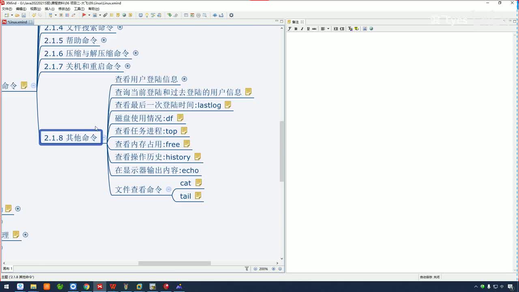519x292 pixels.
Task: Open the 工具(T) menu
Action: [79, 9]
